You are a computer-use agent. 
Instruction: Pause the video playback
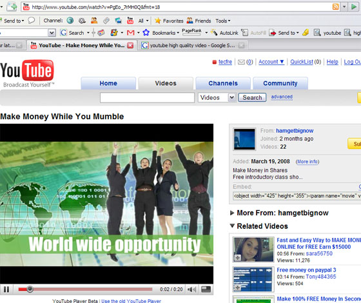point(6,289)
